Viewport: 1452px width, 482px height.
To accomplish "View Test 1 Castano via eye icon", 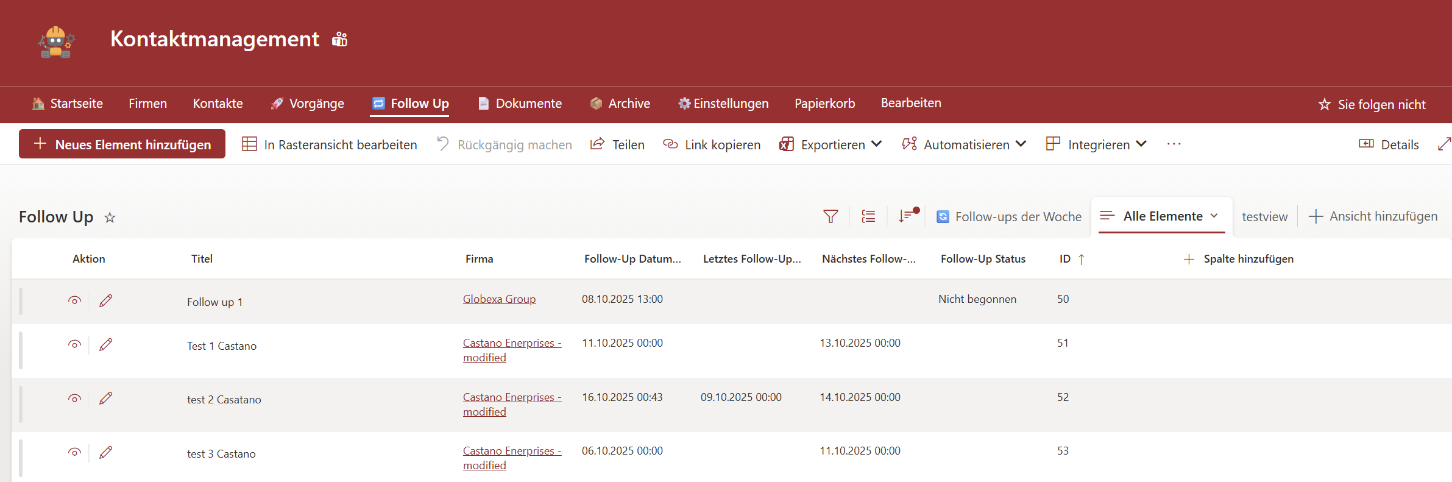I will click(x=74, y=344).
